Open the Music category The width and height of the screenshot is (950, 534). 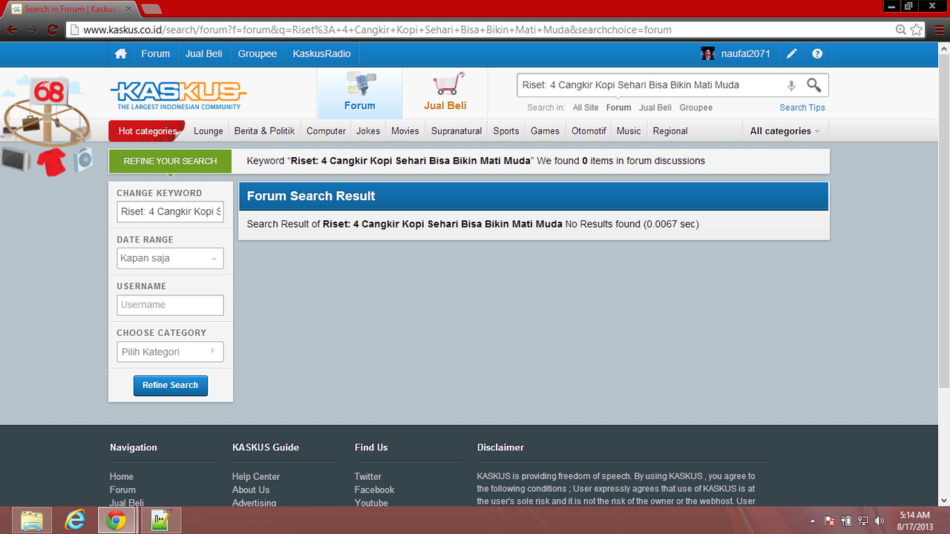[629, 131]
